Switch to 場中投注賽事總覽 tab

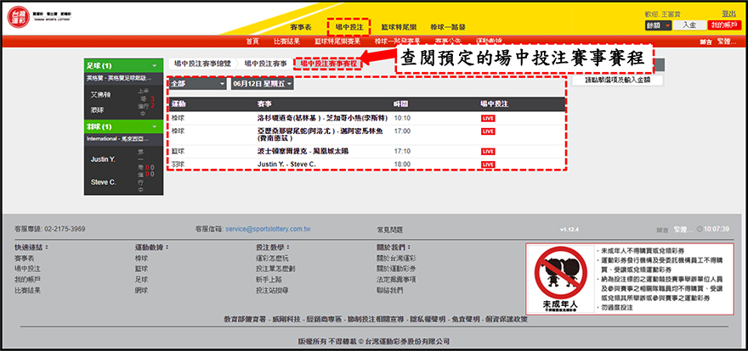click(202, 64)
